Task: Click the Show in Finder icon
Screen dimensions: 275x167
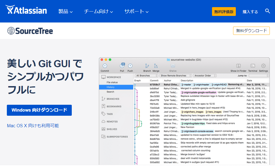Action: (x=238, y=66)
